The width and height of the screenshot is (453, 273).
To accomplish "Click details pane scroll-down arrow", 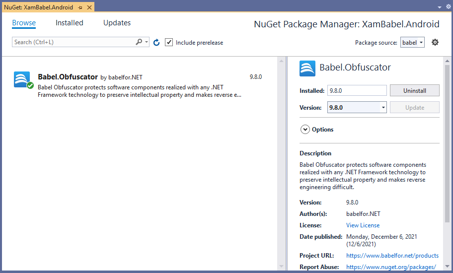I will 447,266.
